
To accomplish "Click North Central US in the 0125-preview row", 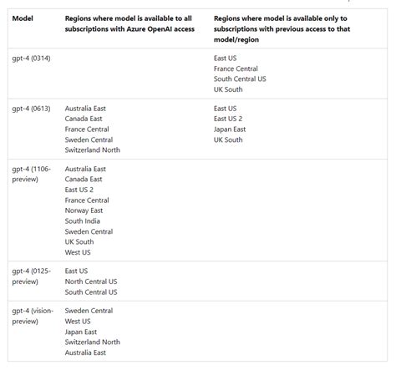I will pos(91,281).
